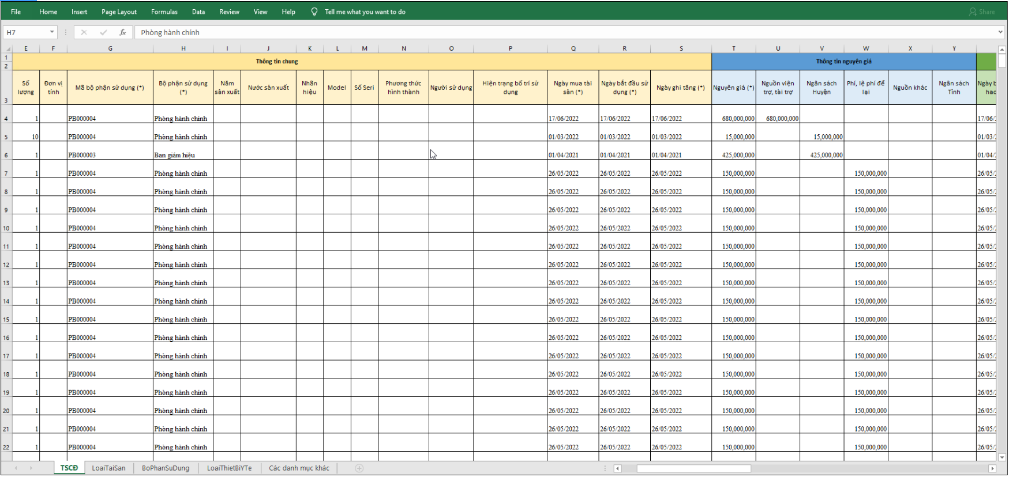Click the Insert Function fx icon
The image size is (1009, 477).
coord(122,32)
